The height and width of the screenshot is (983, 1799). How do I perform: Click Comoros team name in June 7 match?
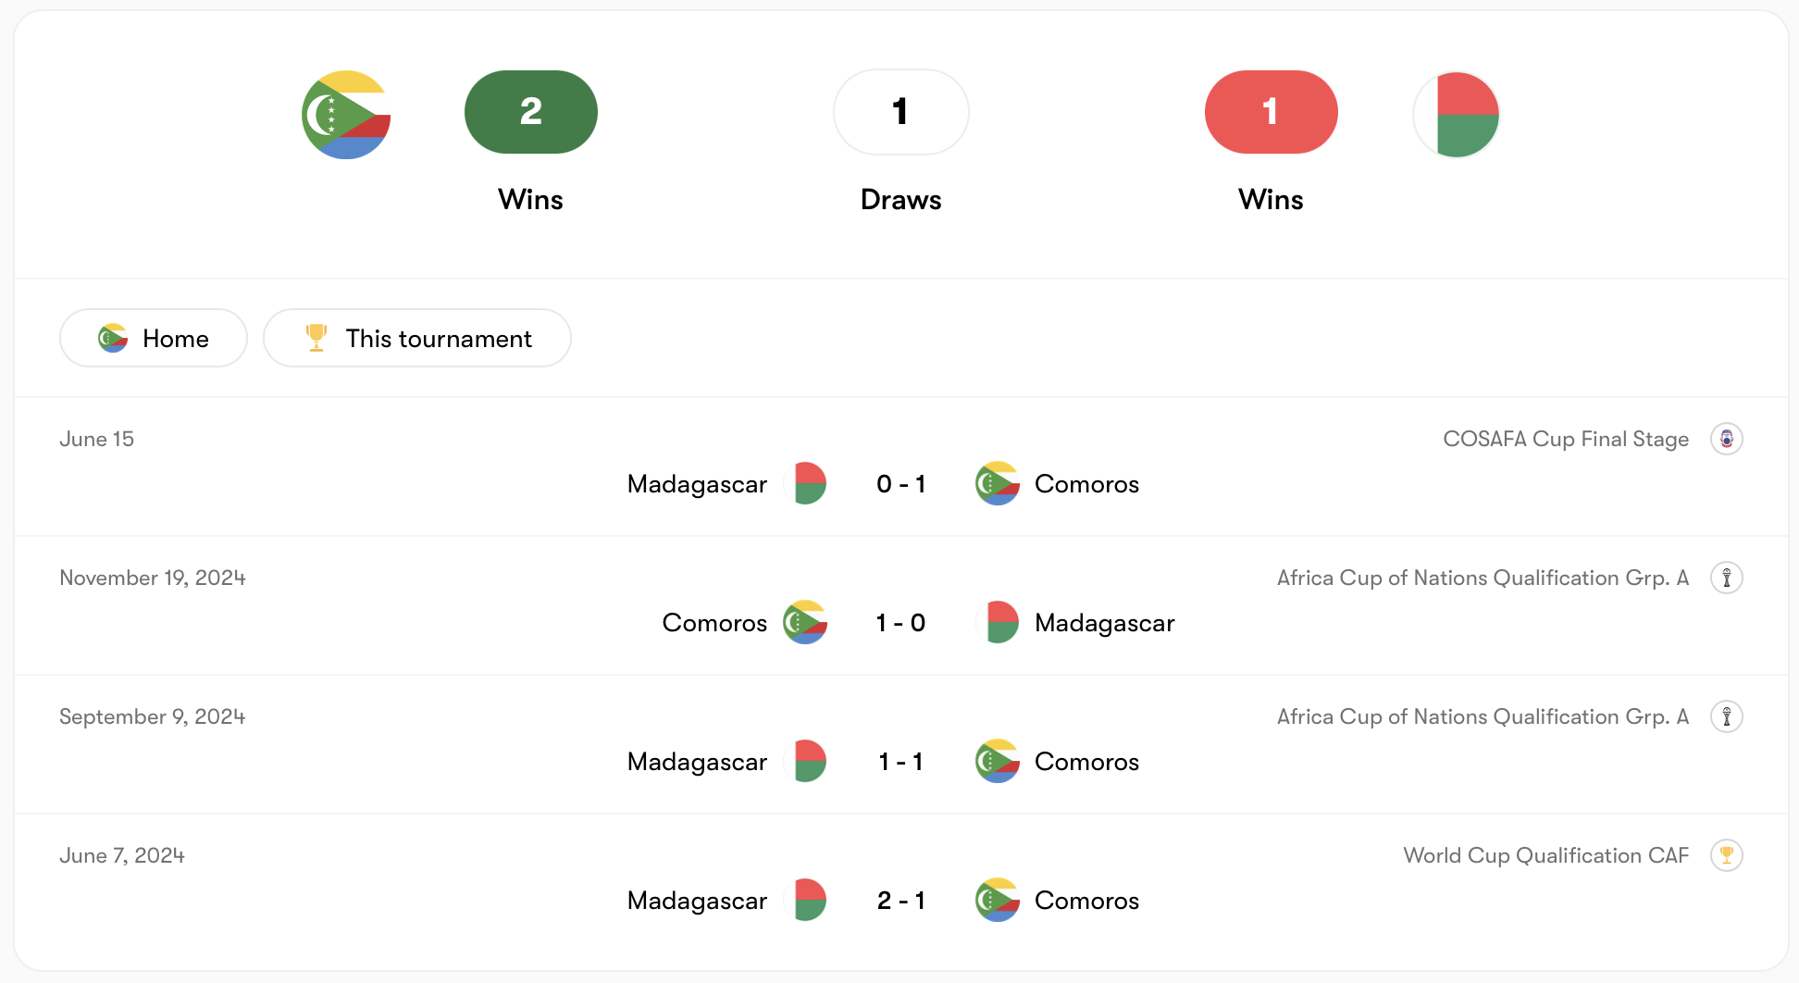pyautogui.click(x=1086, y=901)
